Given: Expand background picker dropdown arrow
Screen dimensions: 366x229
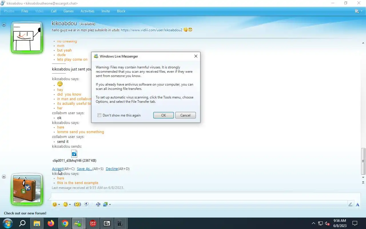Looking at the screenshot, I should tap(110, 205).
